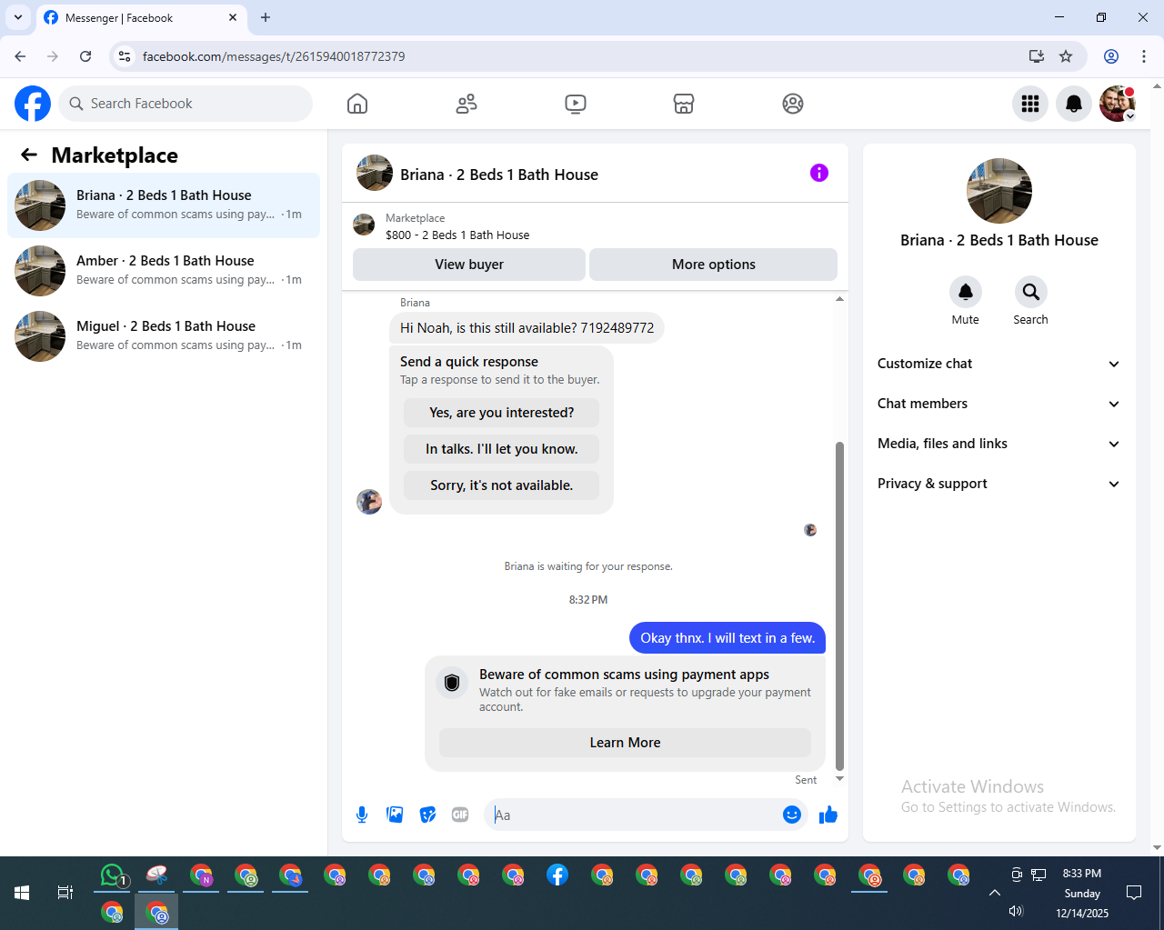The height and width of the screenshot is (930, 1164).
Task: Send a voice clip with the microphone icon
Action: [362, 815]
